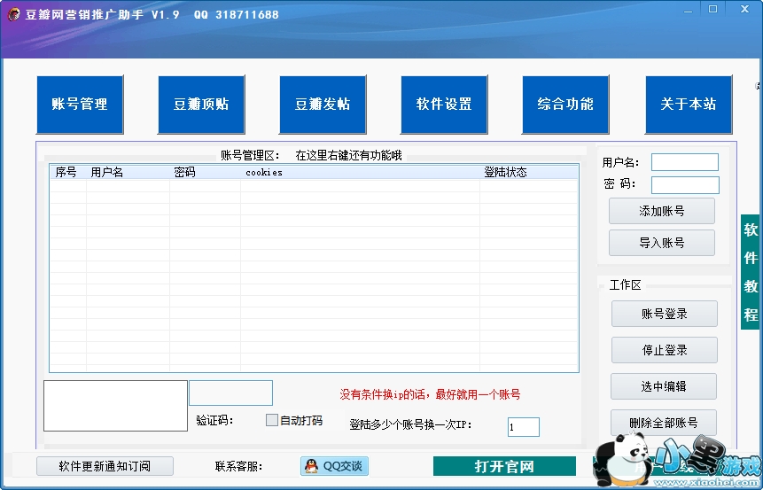Click the 添加账号 button

click(x=662, y=211)
